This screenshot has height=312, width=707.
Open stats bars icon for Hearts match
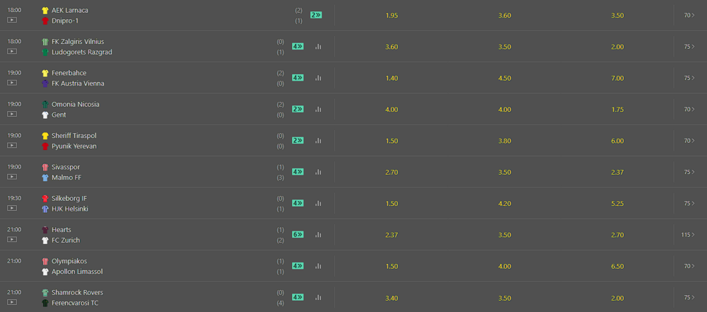318,234
